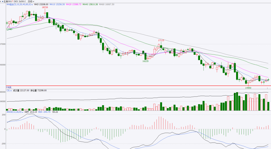
Task: Click the blue dot icon before 生猪2501
Action: click(x=3, y=1)
